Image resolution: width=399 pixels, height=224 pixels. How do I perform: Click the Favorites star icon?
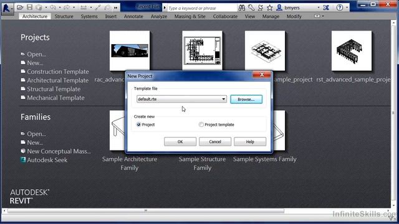point(270,8)
